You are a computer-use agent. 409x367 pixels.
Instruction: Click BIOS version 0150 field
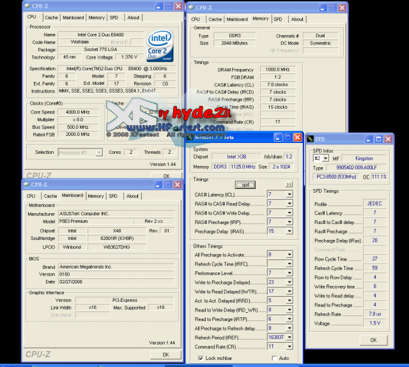[x=116, y=274]
